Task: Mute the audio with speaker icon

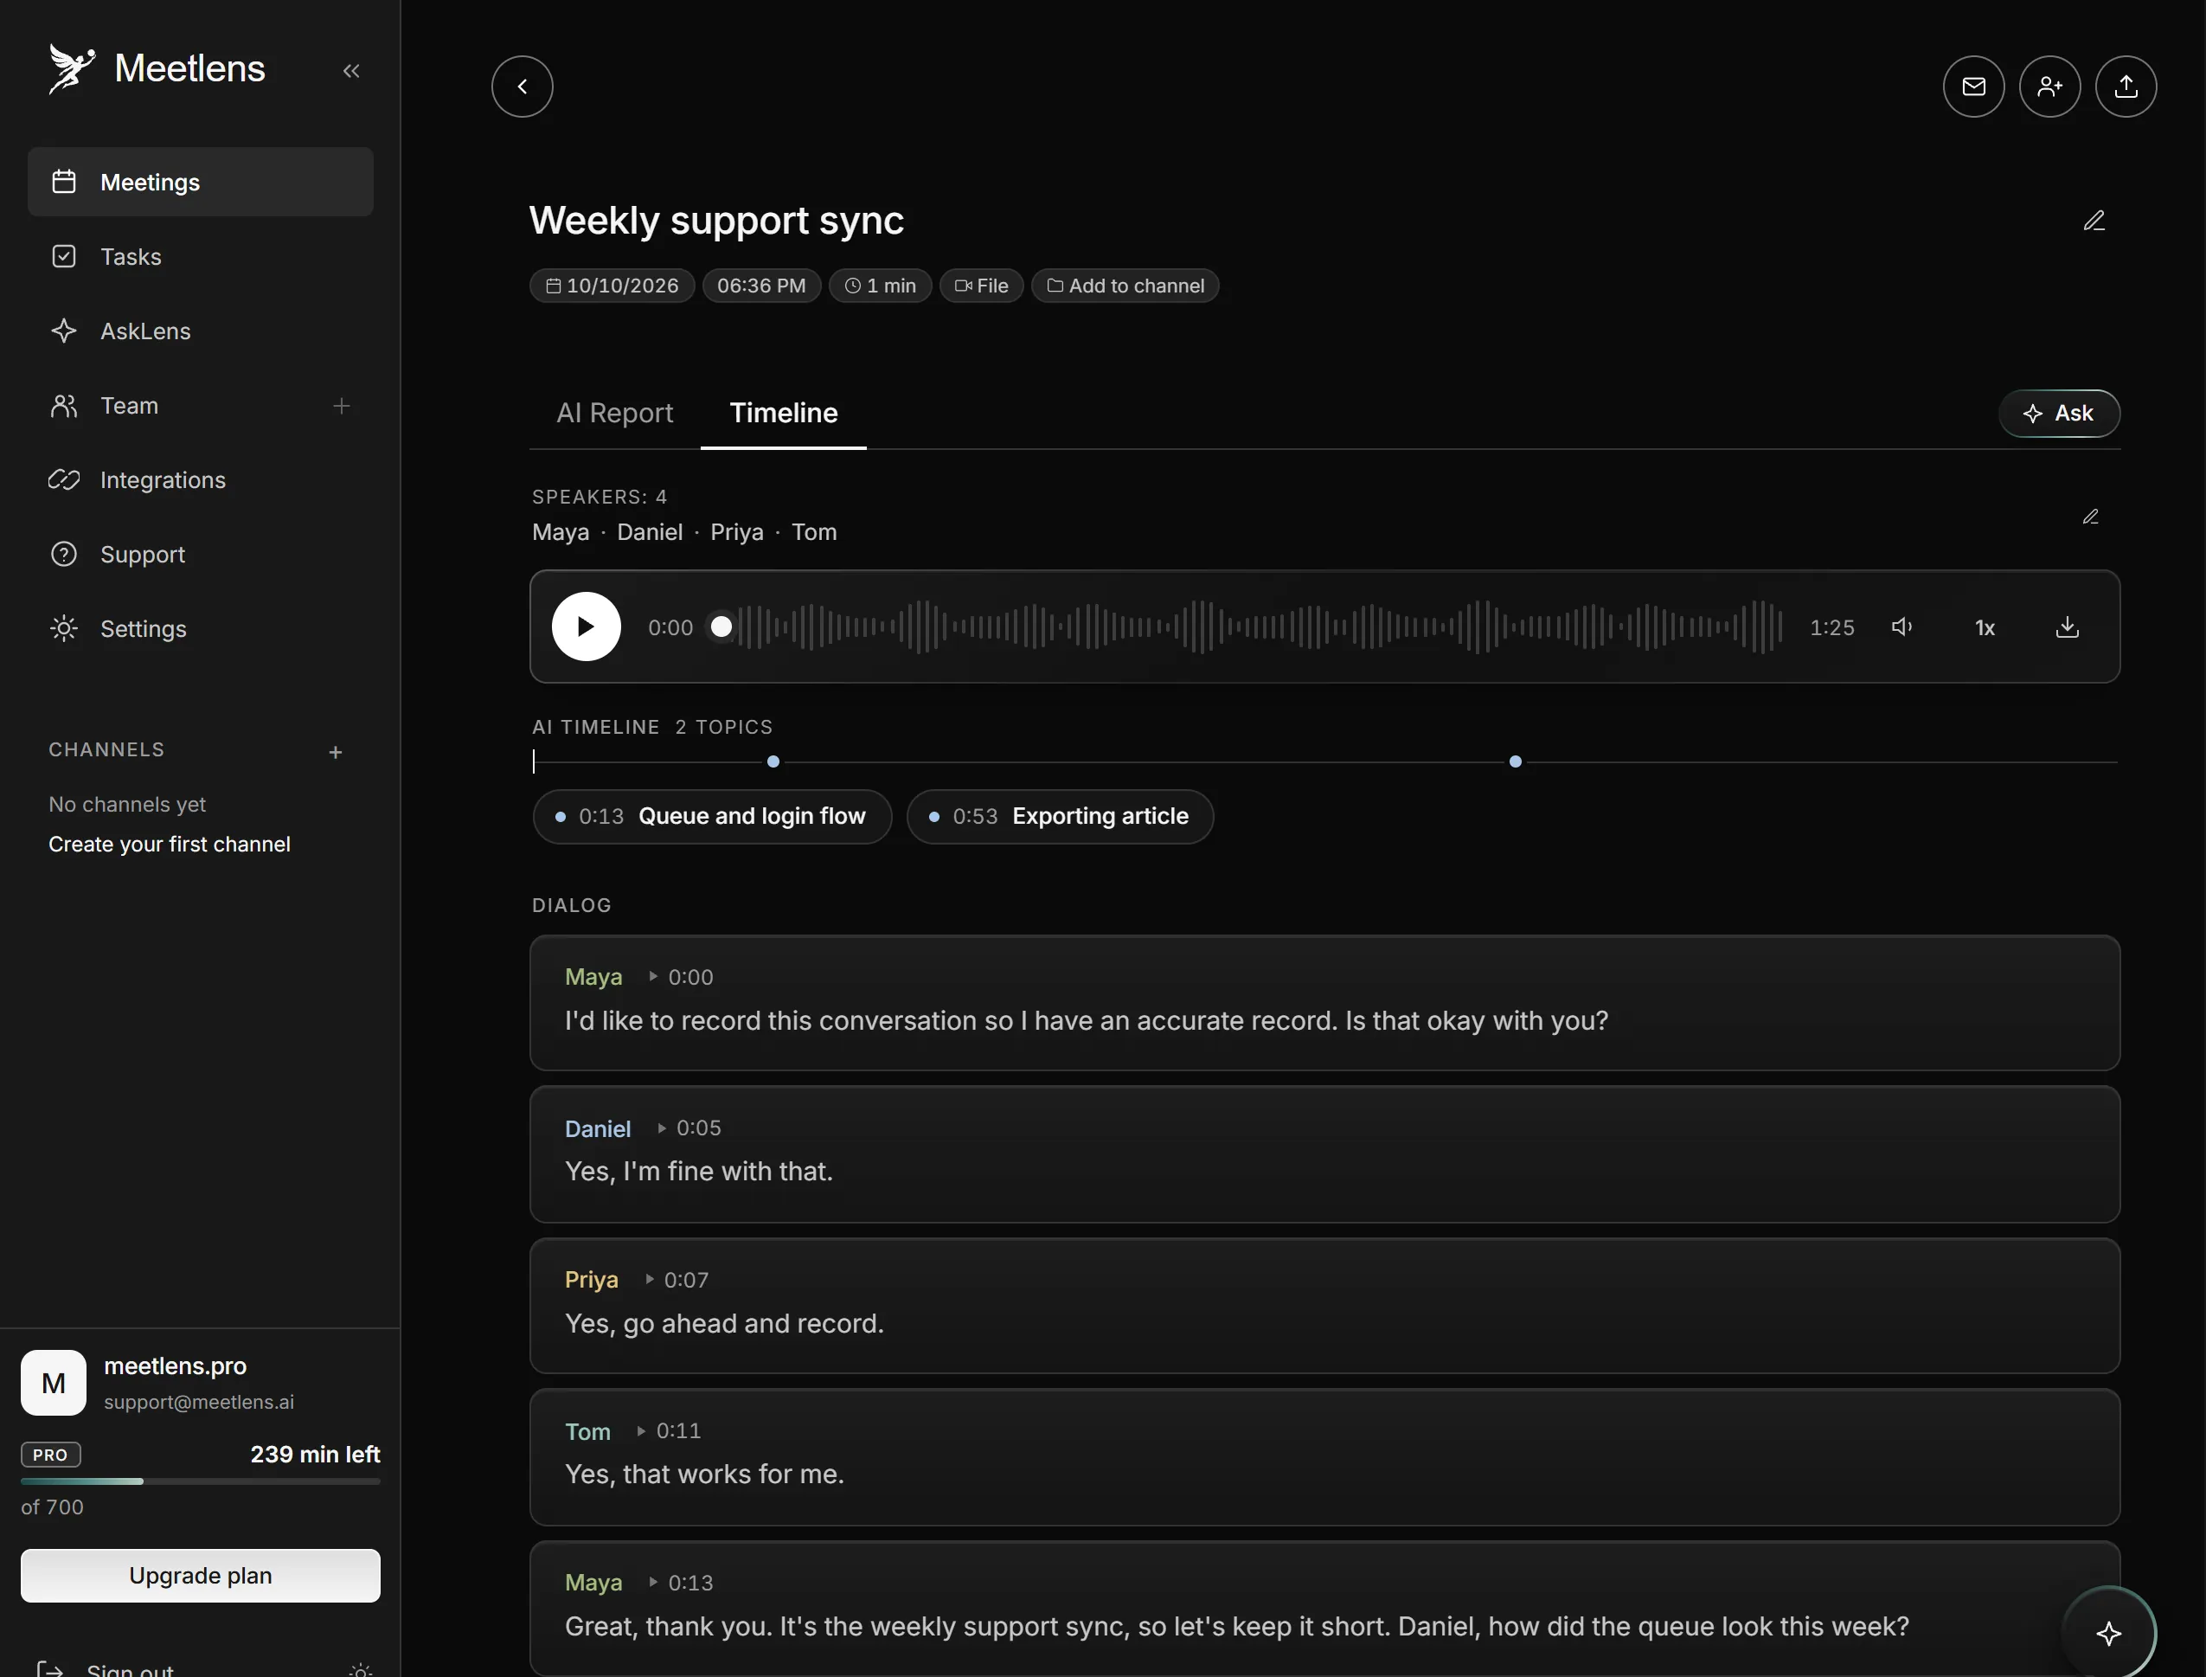Action: (x=1901, y=626)
